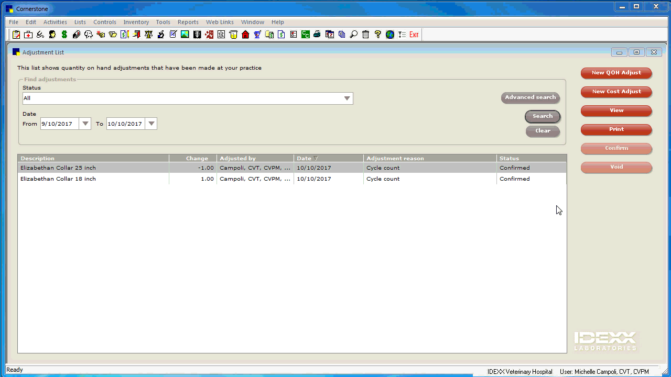Open the Web Links menu

tap(220, 22)
